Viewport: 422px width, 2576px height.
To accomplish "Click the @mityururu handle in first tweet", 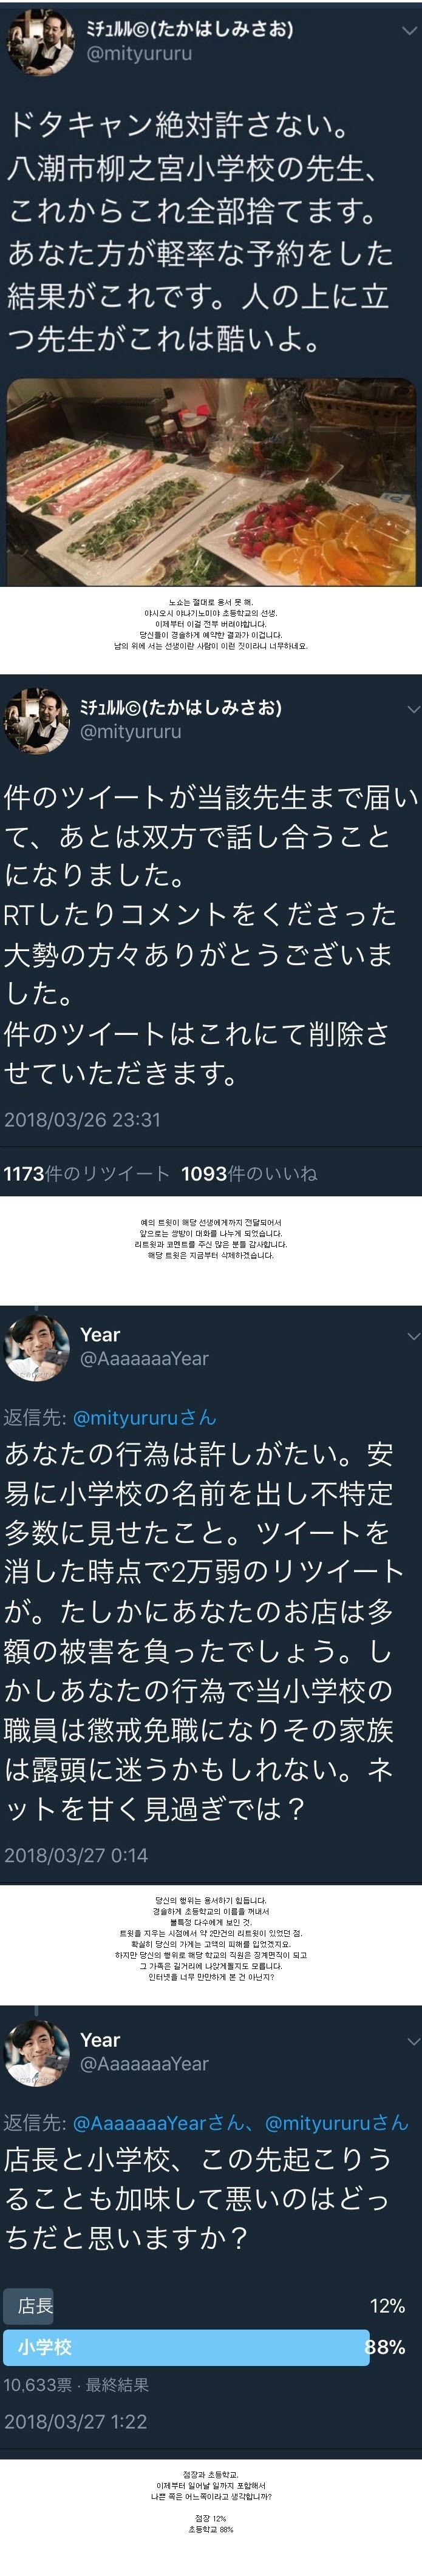I will (139, 54).
